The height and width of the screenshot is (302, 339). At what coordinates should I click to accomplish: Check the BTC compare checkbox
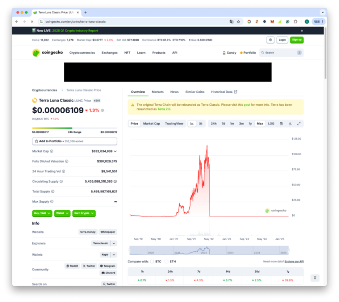pos(152,261)
